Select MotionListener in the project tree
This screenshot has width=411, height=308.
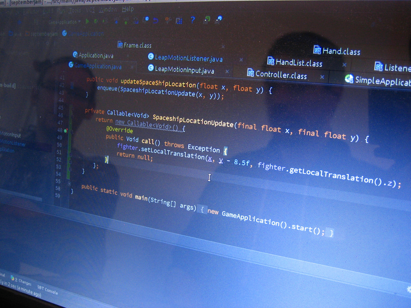[x=12, y=143]
